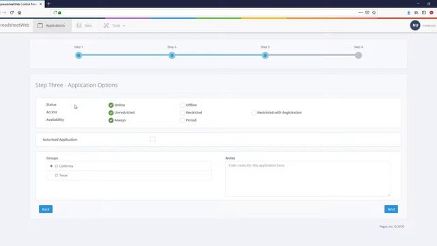
Task: Click the Step 3 progress marker
Action: (265, 55)
